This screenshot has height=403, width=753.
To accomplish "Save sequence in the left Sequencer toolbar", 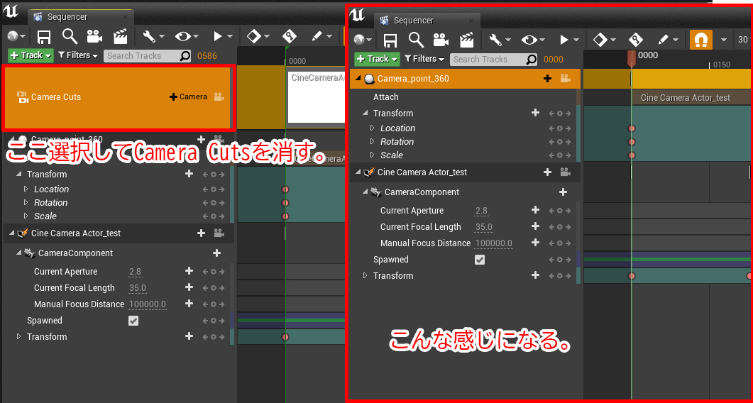I will (x=44, y=36).
